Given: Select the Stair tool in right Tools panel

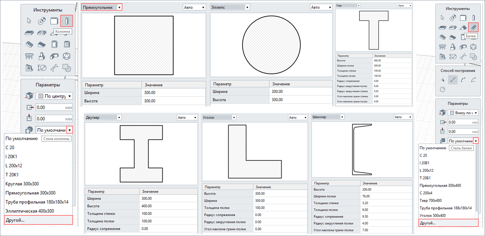Looking at the screenshot, I should point(443,37).
